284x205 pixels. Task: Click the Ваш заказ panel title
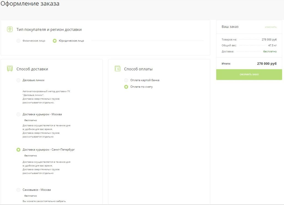[x=230, y=27]
